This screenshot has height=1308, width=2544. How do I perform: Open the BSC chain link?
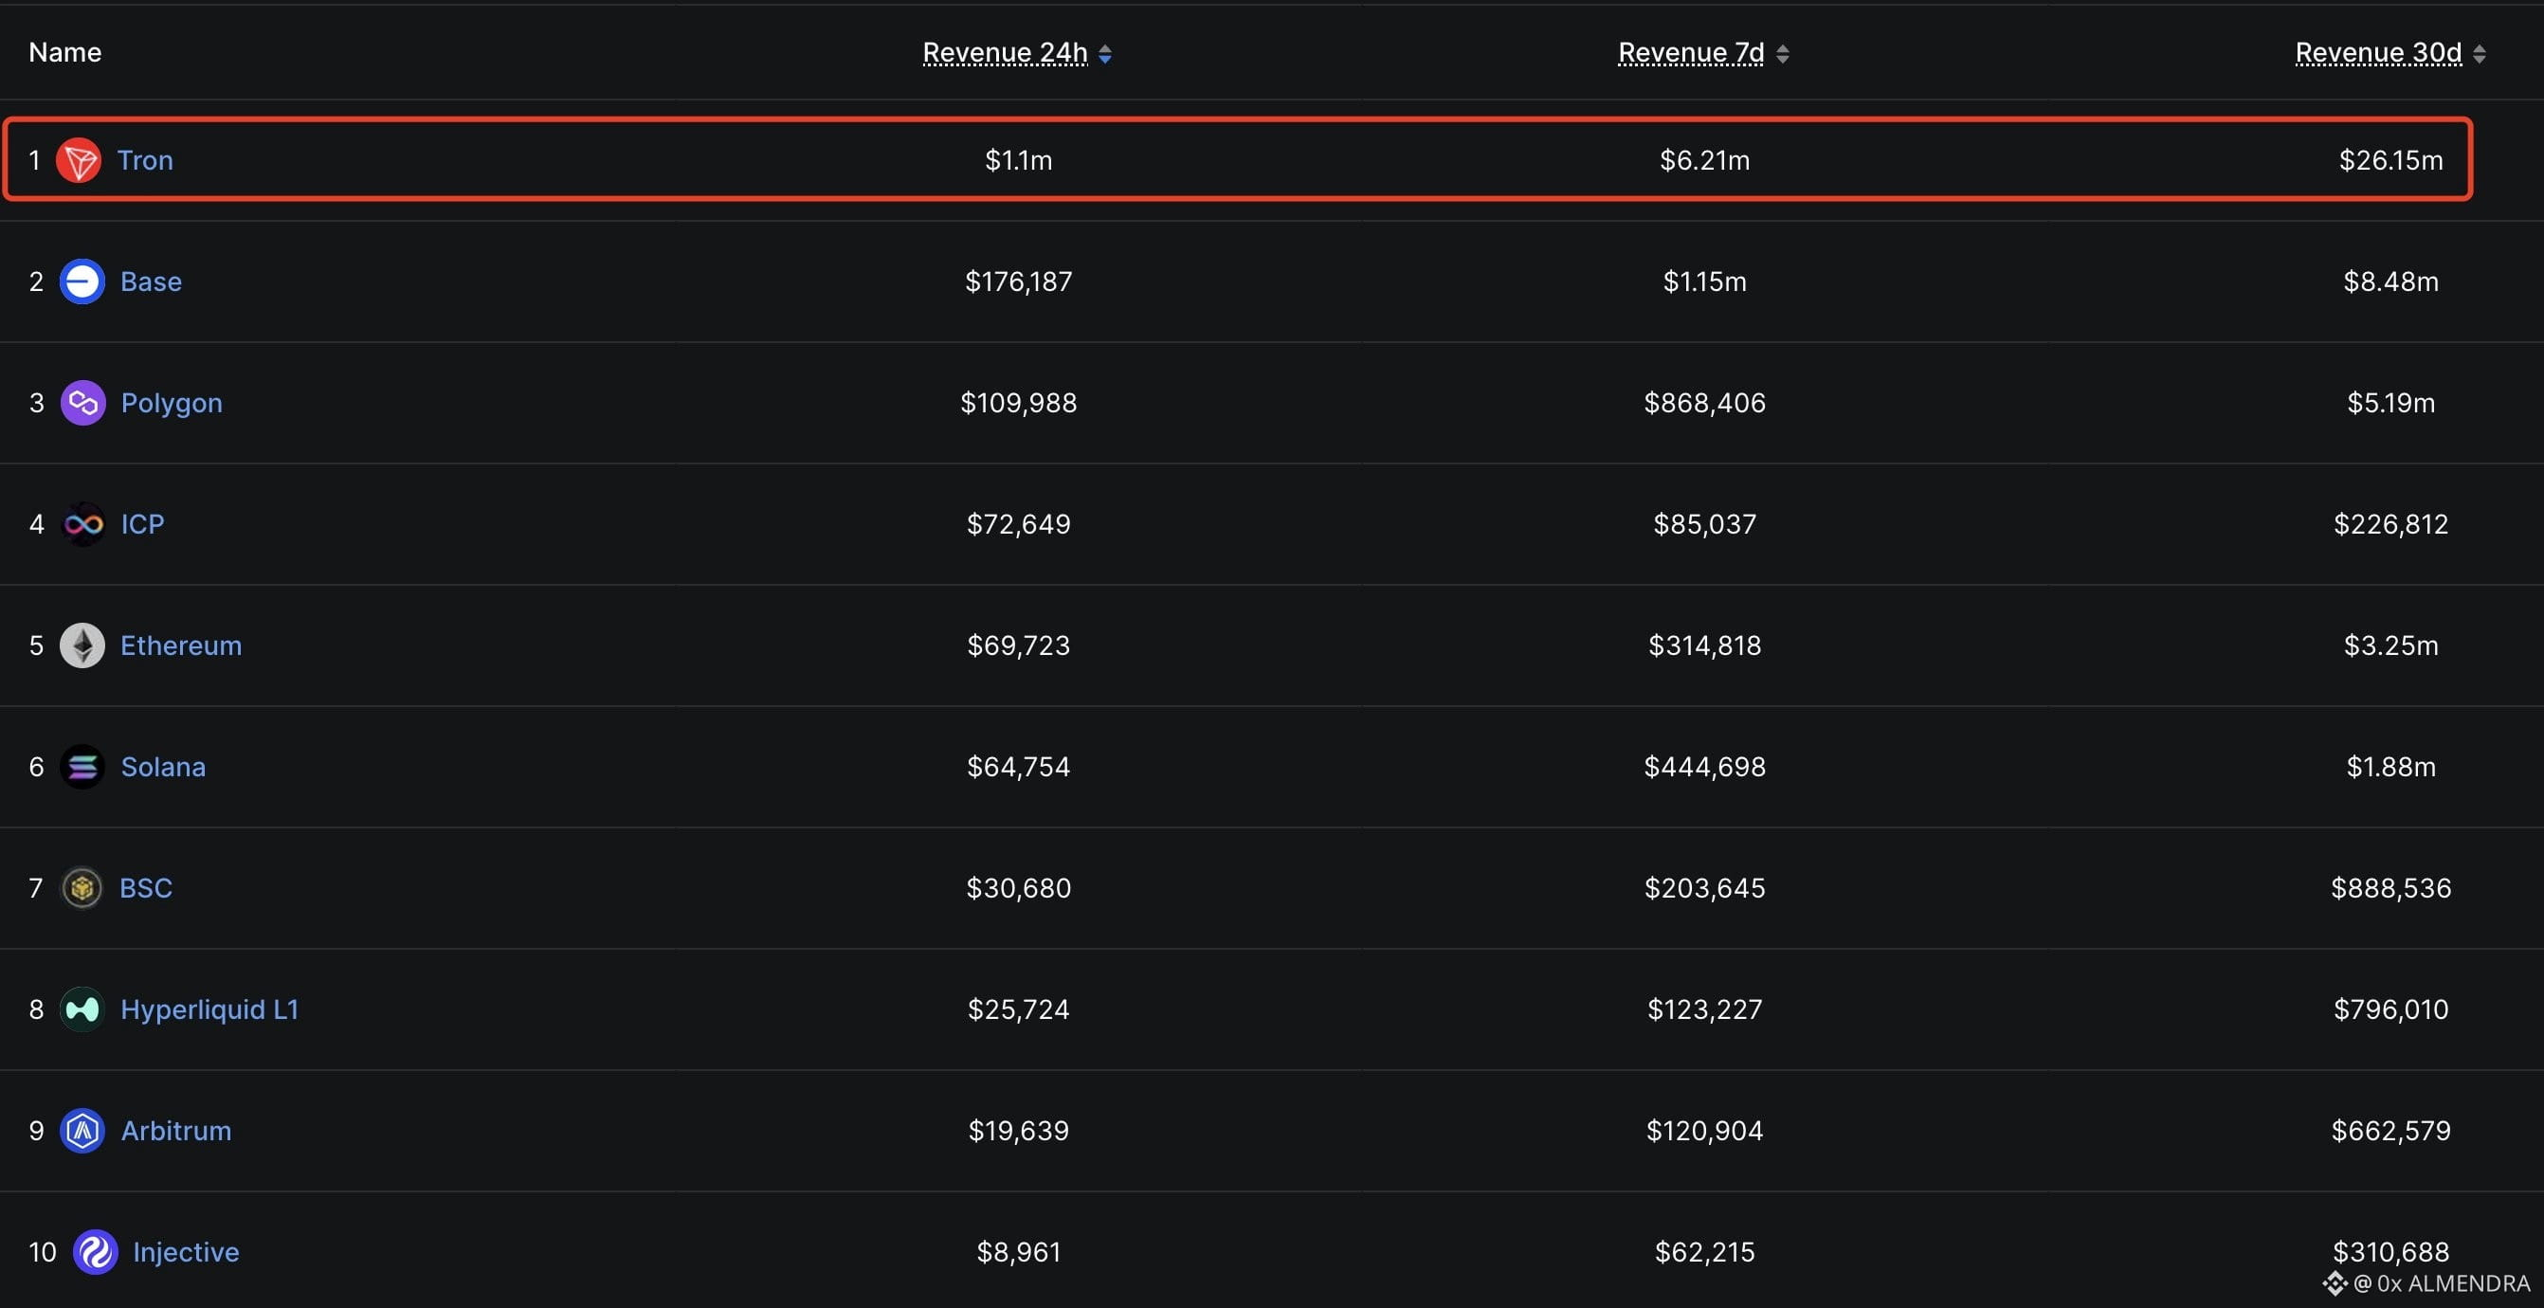(x=146, y=888)
